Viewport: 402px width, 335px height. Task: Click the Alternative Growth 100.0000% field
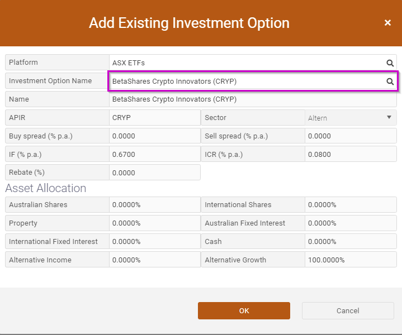[x=351, y=260]
